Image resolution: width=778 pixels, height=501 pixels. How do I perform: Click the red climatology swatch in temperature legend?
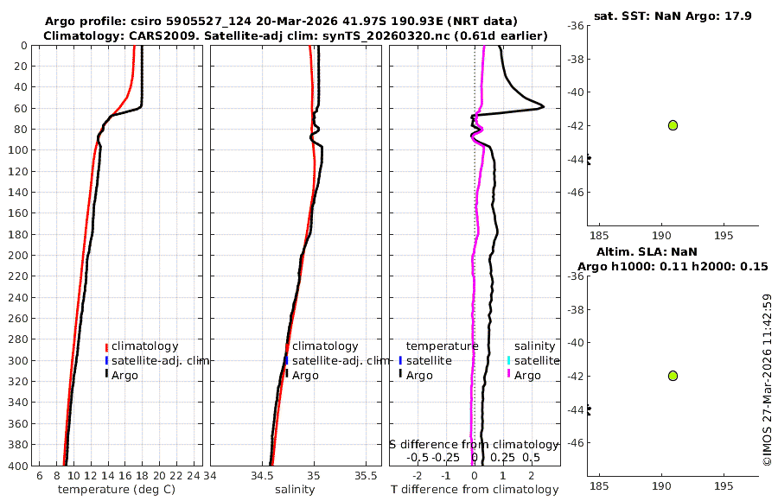(106, 346)
